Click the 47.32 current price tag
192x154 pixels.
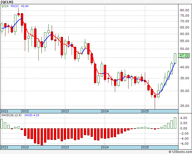[x=184, y=55]
